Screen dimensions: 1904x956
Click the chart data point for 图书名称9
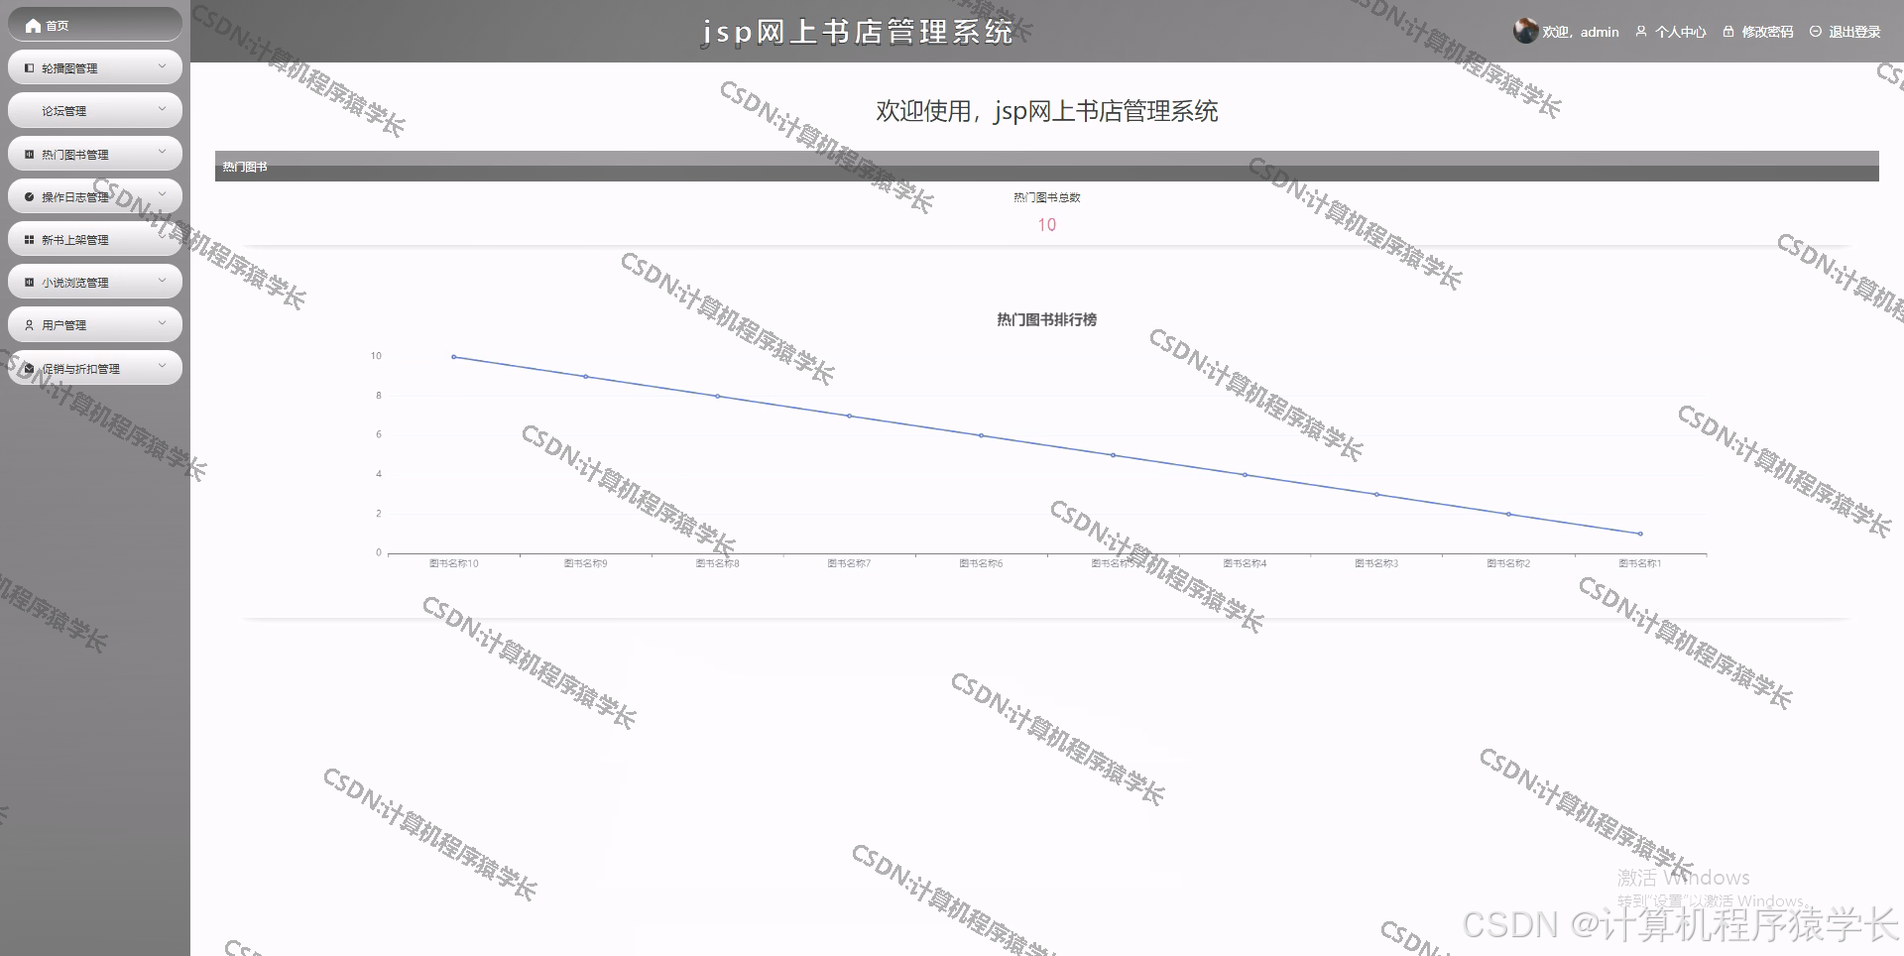(586, 377)
